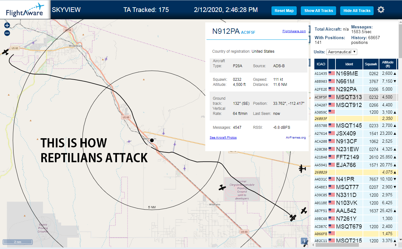This screenshot has height=249, width=402.
Task: Click squawk 7657 in N41PR row
Action: [x=374, y=180]
